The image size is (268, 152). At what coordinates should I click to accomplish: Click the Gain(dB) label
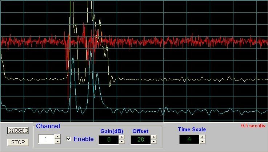(112, 131)
